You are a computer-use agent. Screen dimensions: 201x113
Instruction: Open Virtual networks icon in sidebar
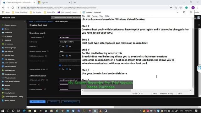(3, 78)
